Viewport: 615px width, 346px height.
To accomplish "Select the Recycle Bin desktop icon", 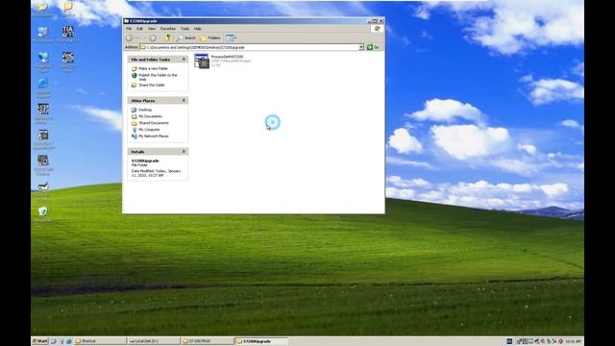I will pyautogui.click(x=42, y=211).
